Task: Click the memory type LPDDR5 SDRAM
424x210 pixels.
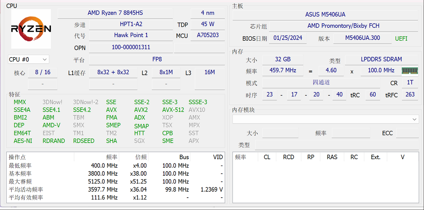Action: click(382, 59)
